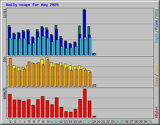
Task: Click weekend day 10 label
Action: (52, 122)
